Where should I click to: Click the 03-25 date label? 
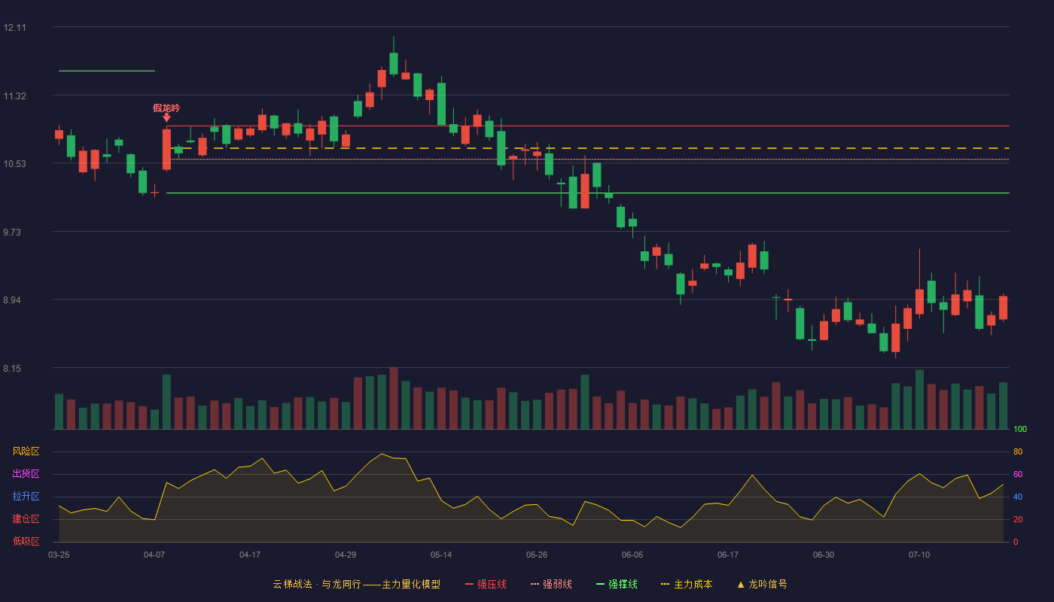59,555
